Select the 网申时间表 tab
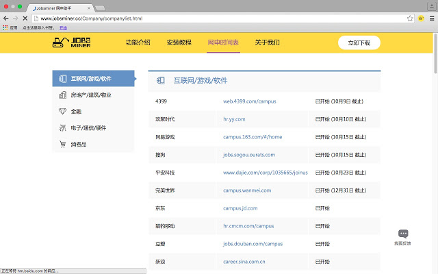This screenshot has width=438, height=274. click(223, 42)
